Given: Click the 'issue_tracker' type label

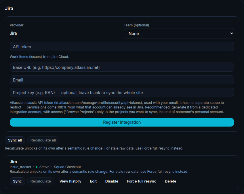Looking at the screenshot, I should tap(20, 167).
